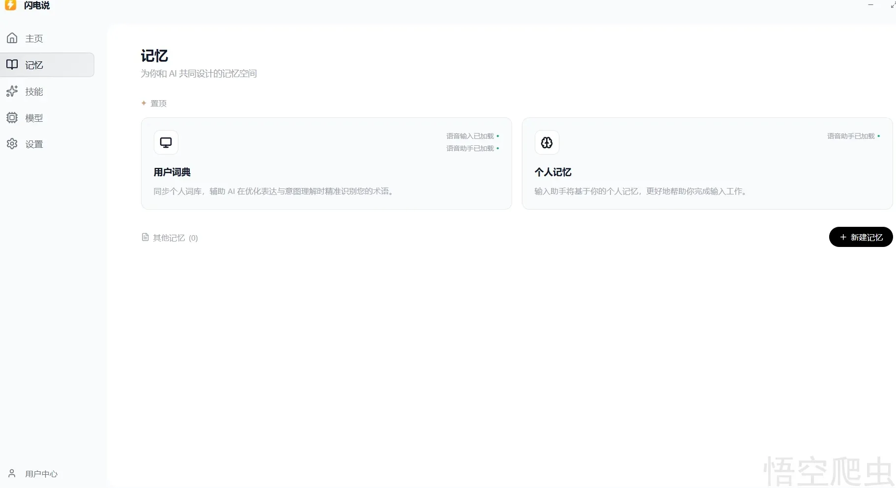Open the 个人记忆 card by its title
The height and width of the screenshot is (488, 896).
pyautogui.click(x=553, y=172)
